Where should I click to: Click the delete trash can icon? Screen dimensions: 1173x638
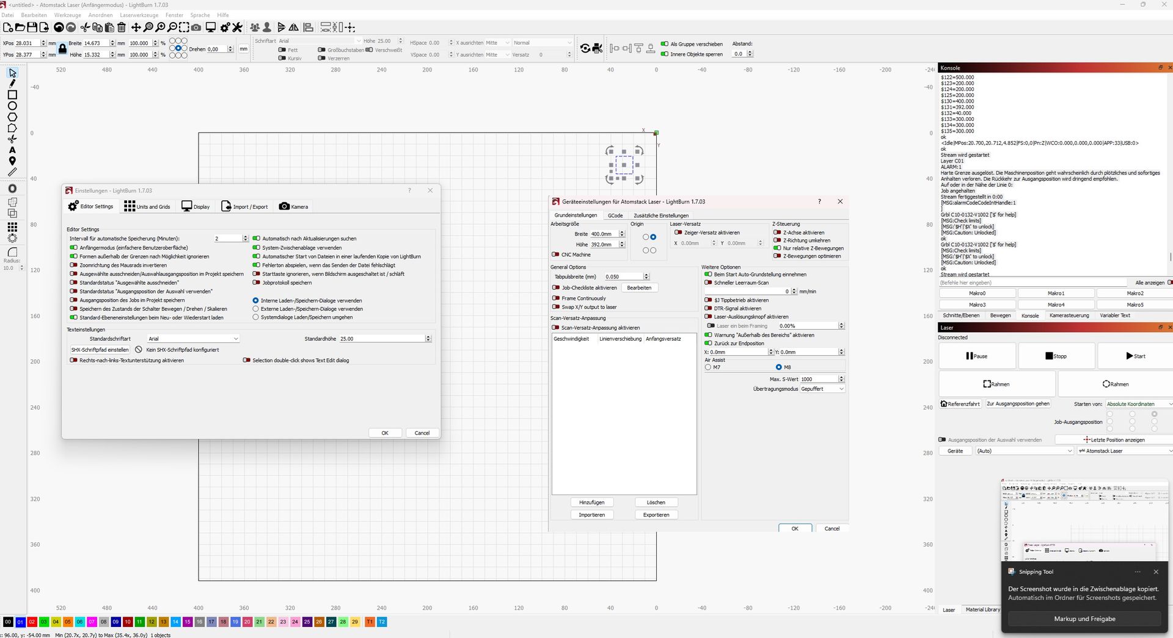(122, 27)
